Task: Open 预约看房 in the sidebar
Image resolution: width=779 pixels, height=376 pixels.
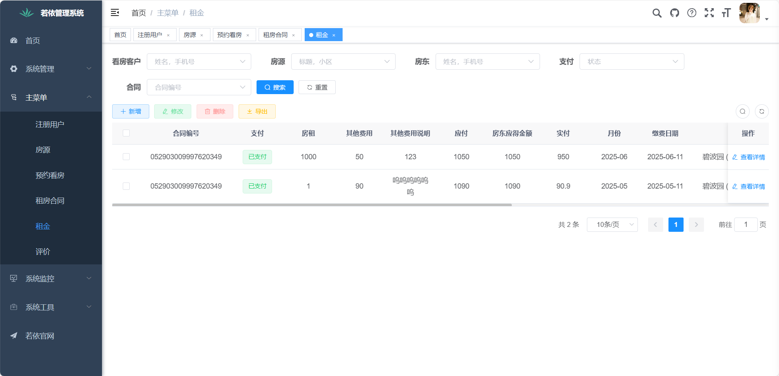Action: [51, 175]
